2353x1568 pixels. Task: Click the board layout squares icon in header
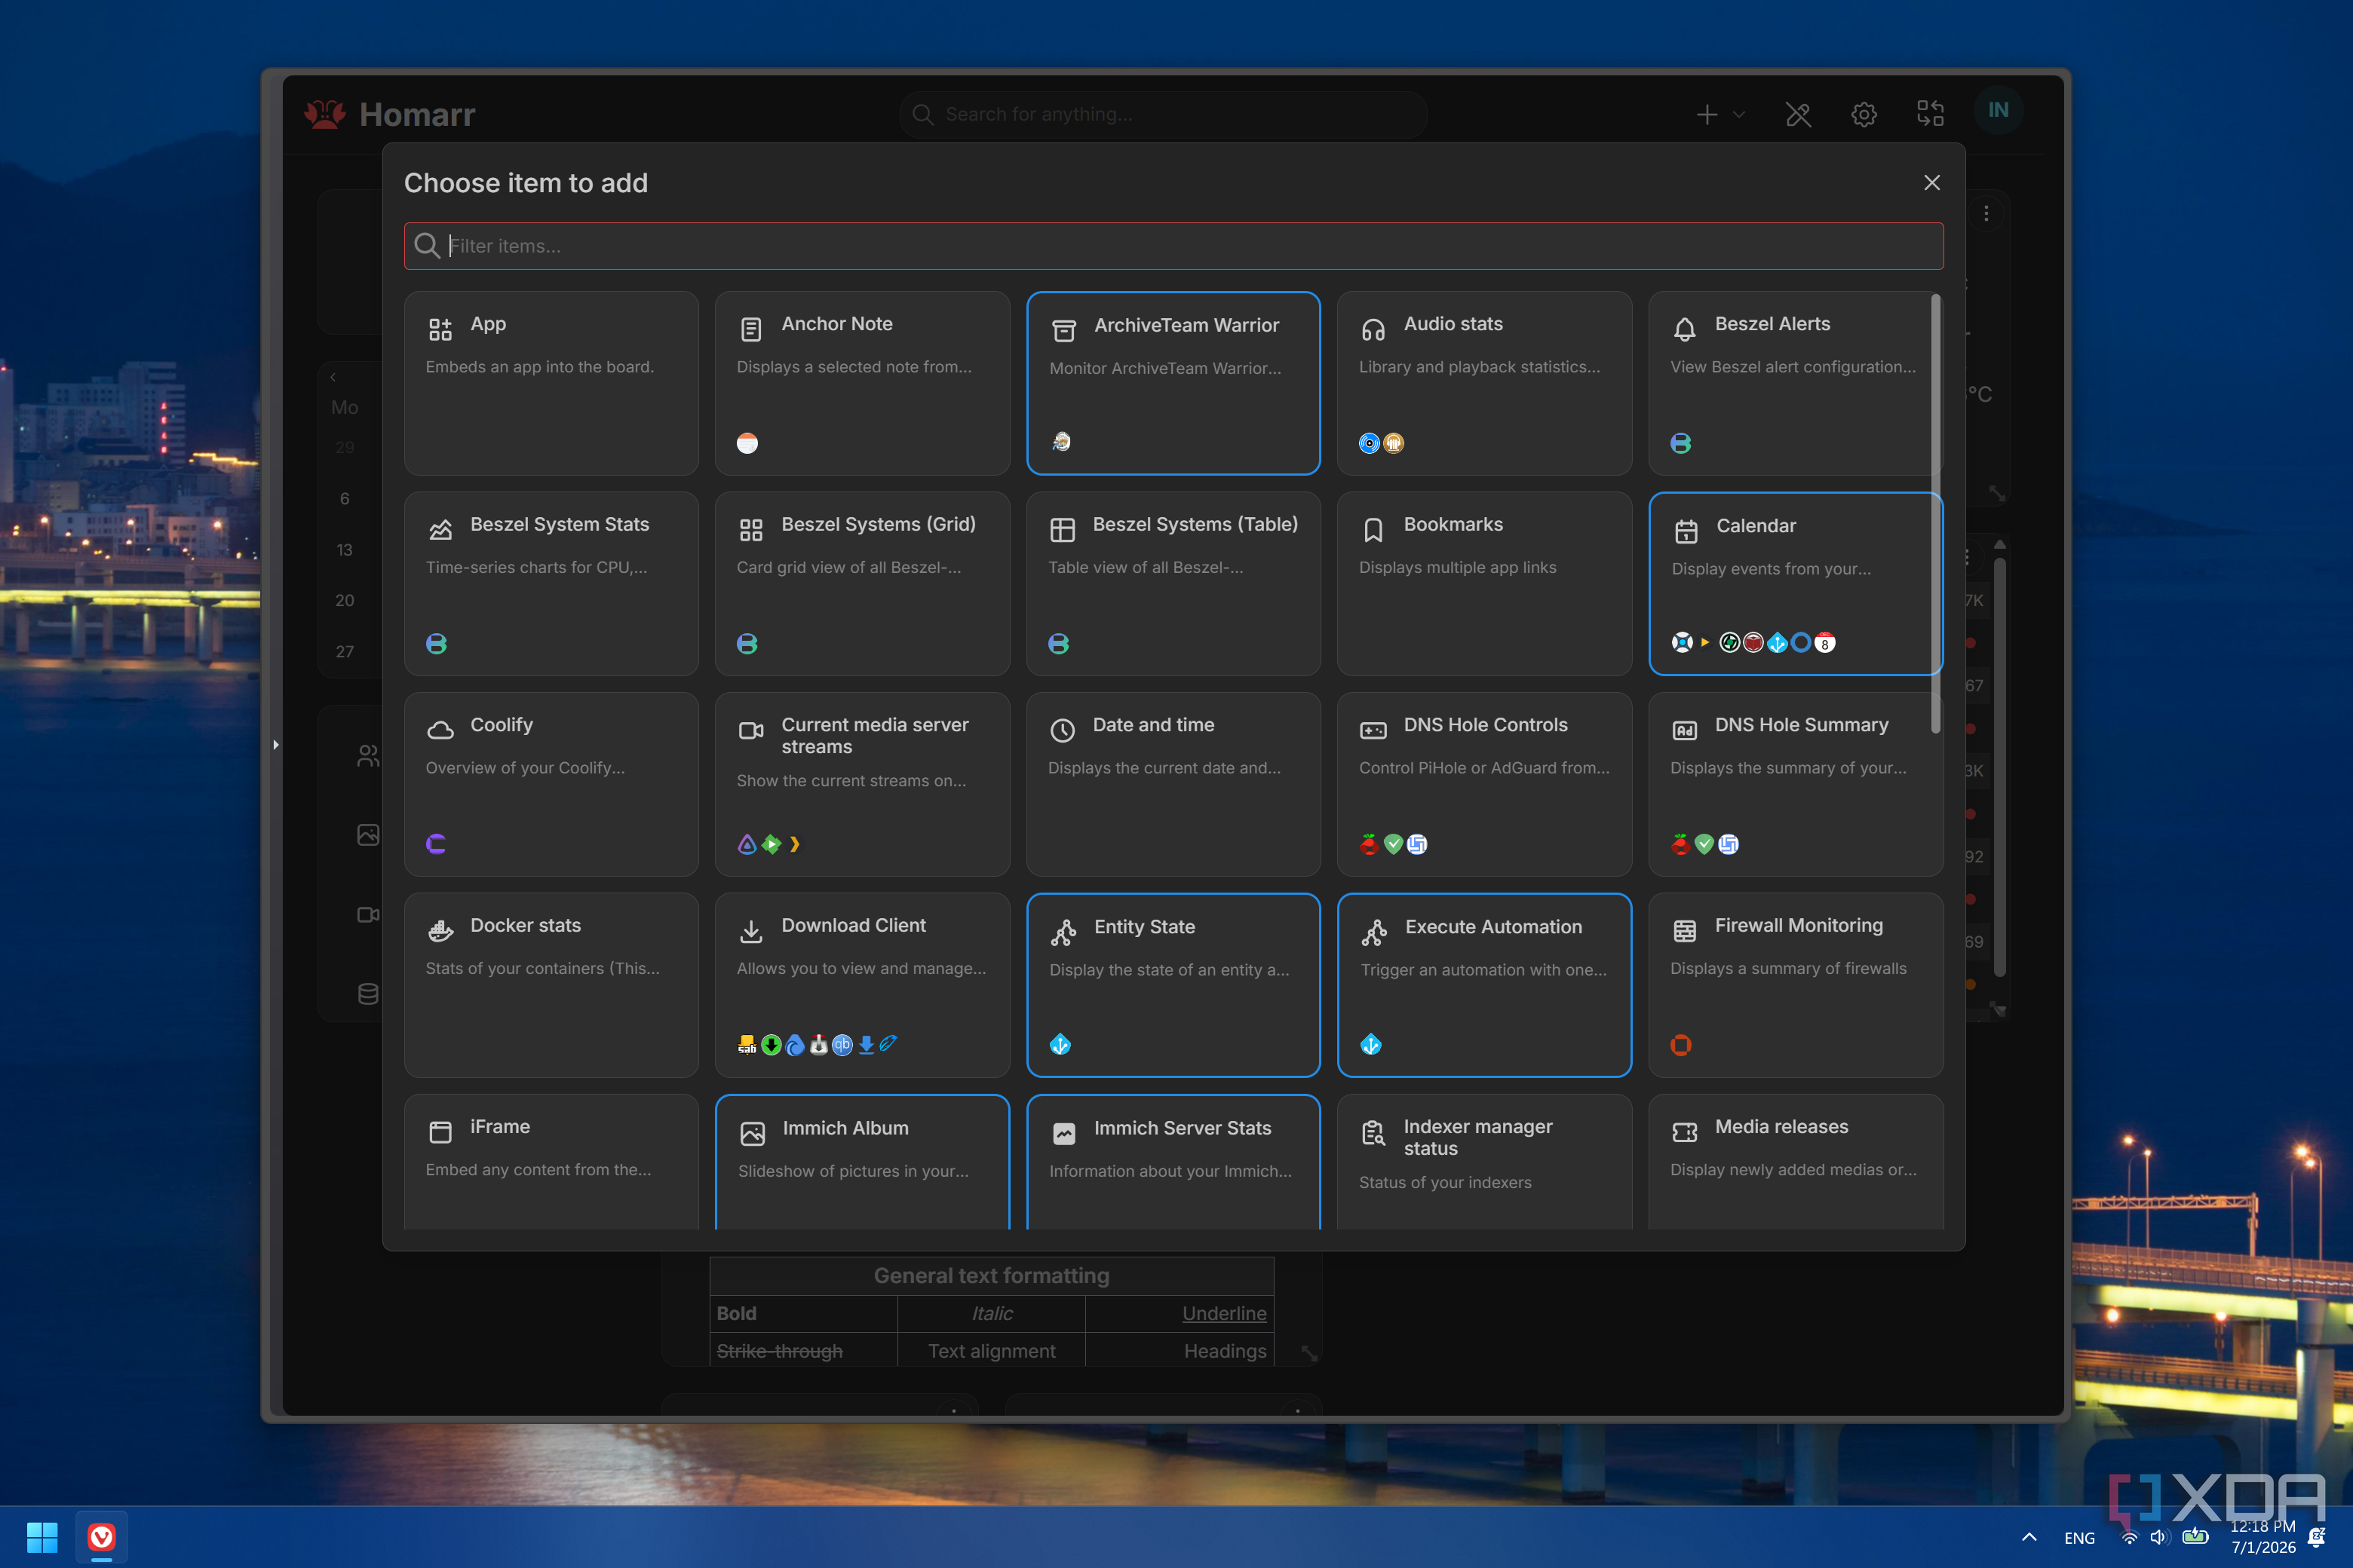tap(1930, 114)
